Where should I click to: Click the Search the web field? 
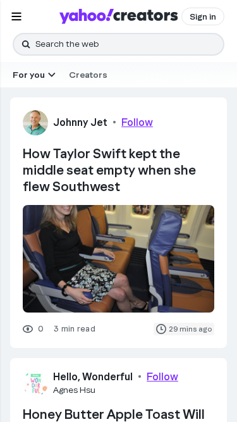click(x=119, y=44)
